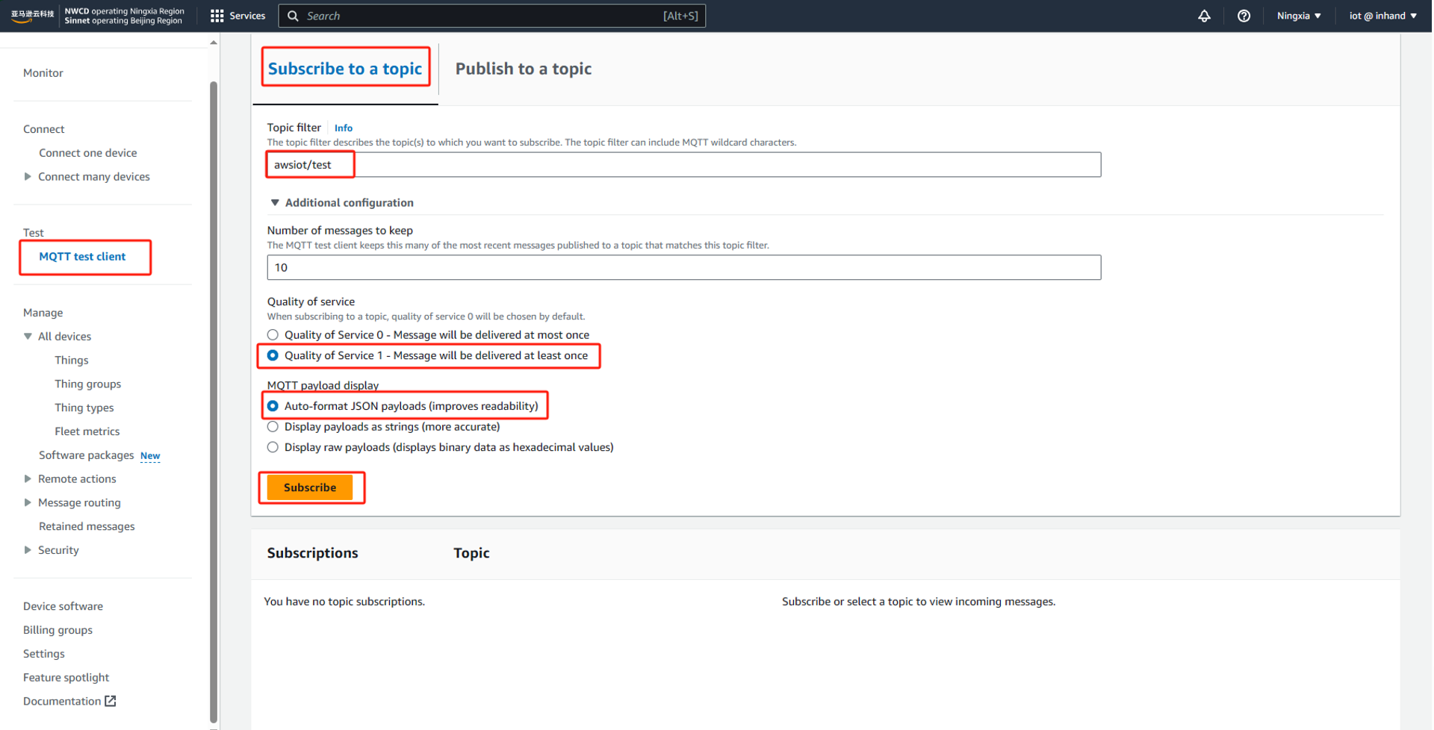The image size is (1434, 730).
Task: Select Display payloads as strings option
Action: point(273,427)
